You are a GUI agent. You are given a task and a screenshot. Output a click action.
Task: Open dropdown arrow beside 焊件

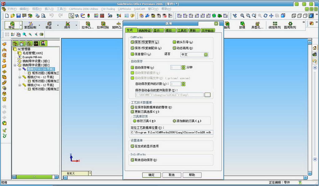tap(76, 25)
